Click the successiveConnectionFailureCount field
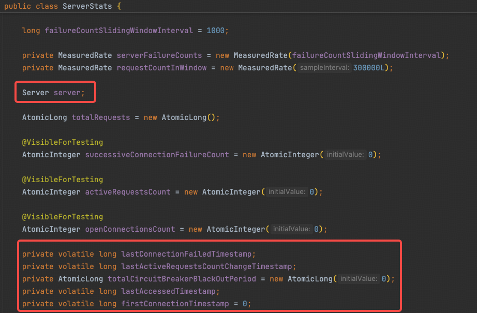 coord(157,155)
